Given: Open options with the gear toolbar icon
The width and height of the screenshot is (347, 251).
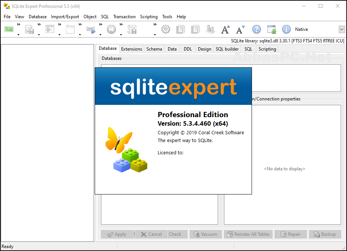Looking at the screenshot, I should point(166,29).
